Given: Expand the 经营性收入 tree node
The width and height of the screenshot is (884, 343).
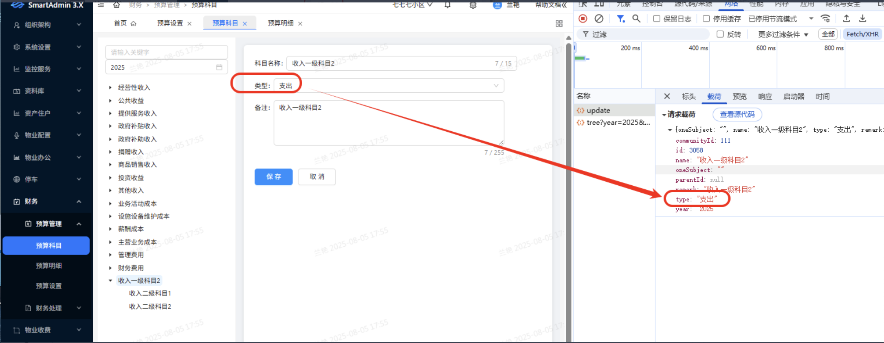Looking at the screenshot, I should point(110,87).
